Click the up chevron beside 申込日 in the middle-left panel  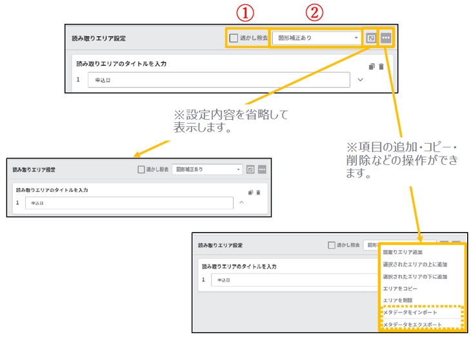pos(241,203)
